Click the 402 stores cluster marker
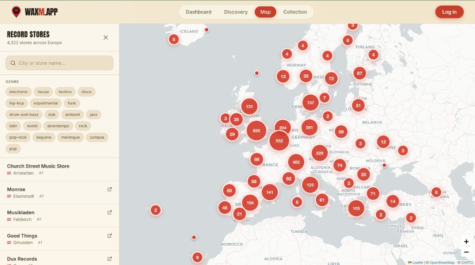 (296, 162)
